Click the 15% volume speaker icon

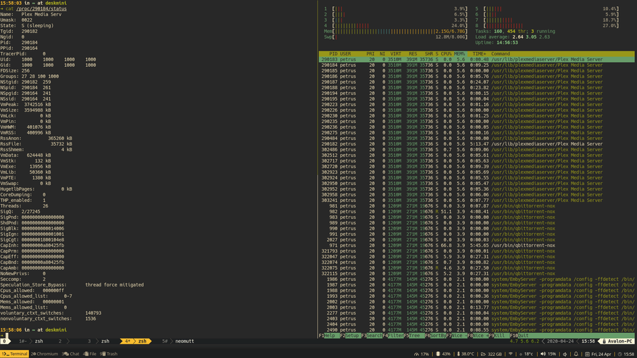pos(548,354)
